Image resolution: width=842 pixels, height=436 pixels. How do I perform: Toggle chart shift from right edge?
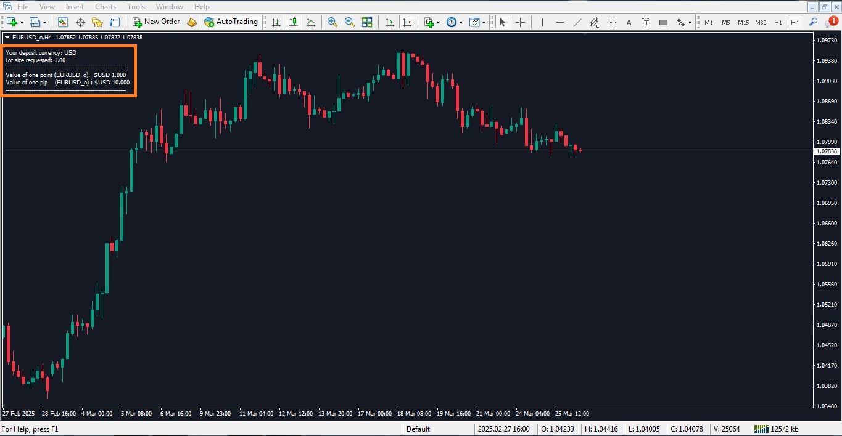click(407, 22)
